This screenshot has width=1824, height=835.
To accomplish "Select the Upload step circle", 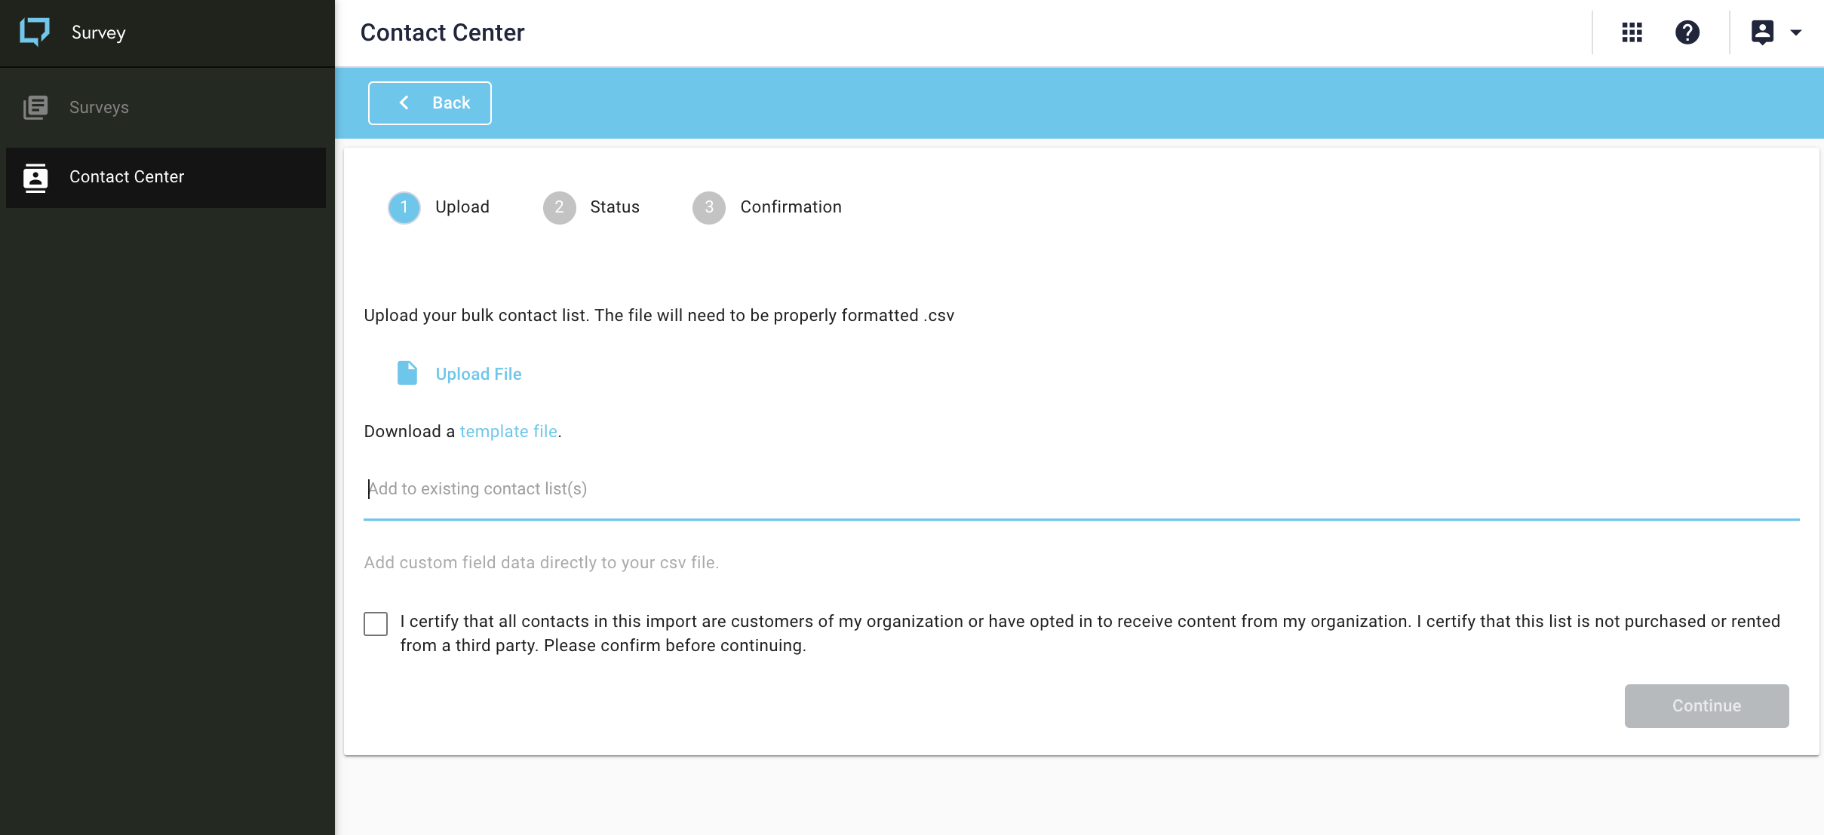I will point(404,207).
